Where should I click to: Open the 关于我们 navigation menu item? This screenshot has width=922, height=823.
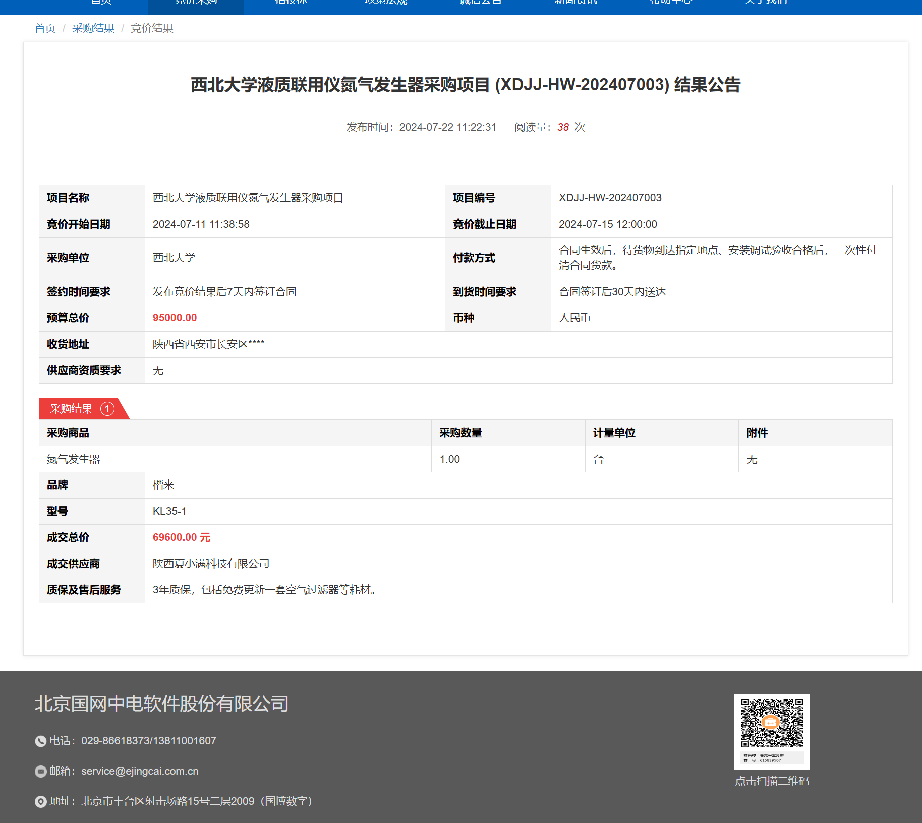[x=766, y=3]
